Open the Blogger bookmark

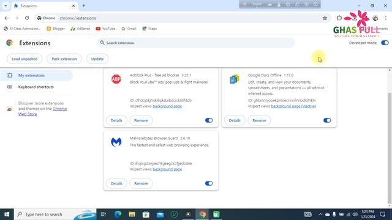pyautogui.click(x=56, y=29)
